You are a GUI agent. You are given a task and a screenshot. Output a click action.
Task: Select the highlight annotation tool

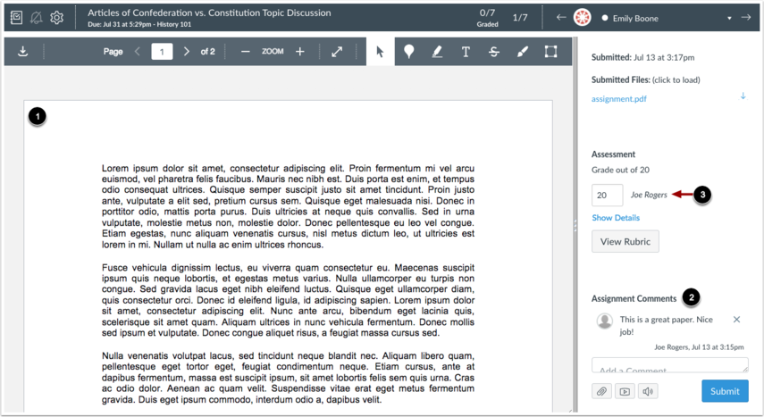click(x=437, y=51)
